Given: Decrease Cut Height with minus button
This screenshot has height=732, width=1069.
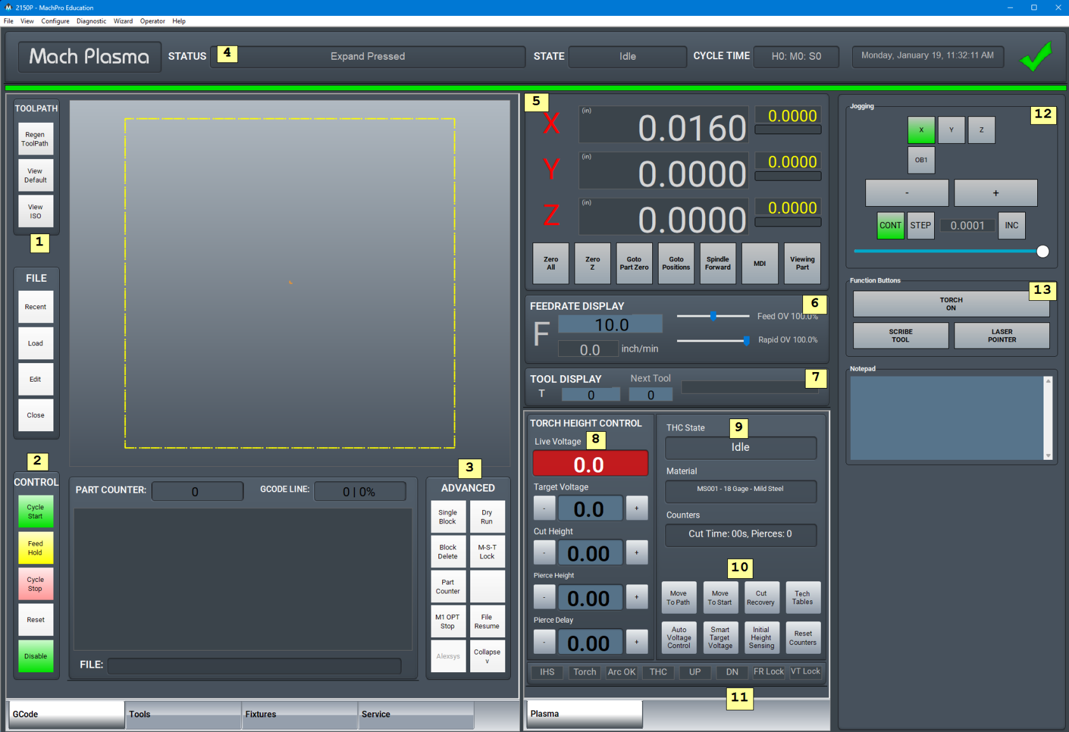Looking at the screenshot, I should (x=544, y=553).
